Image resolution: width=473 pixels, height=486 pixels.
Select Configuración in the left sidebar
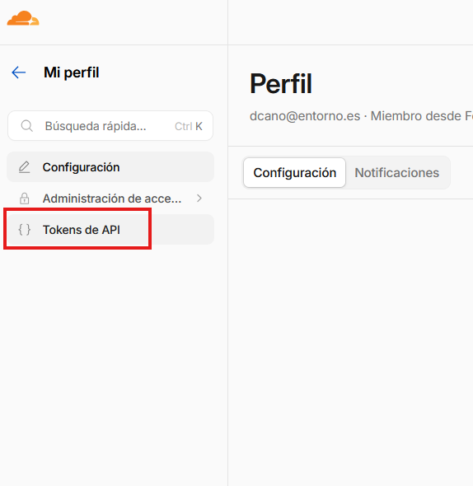coord(110,167)
